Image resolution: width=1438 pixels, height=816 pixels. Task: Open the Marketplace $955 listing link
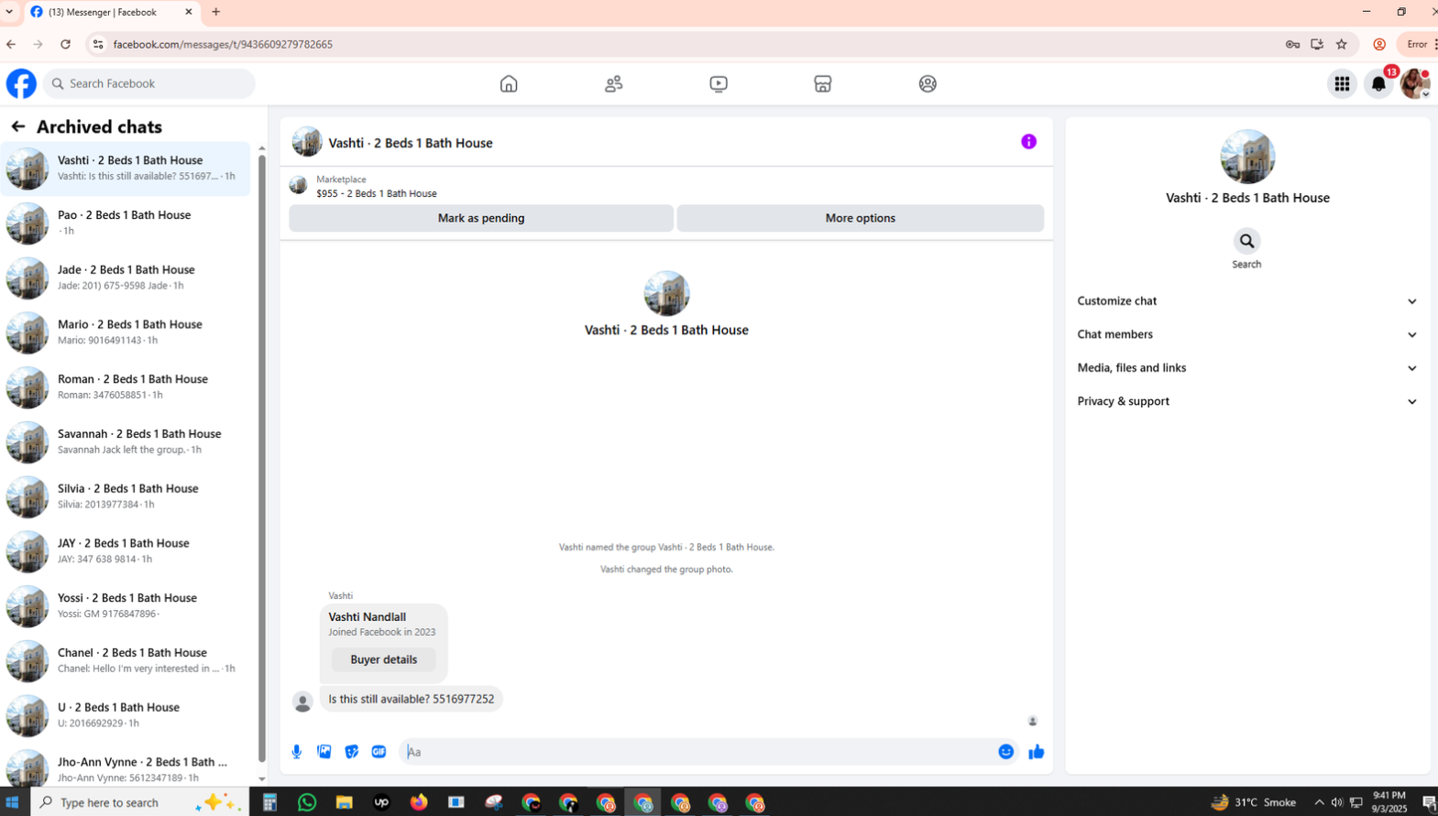377,193
